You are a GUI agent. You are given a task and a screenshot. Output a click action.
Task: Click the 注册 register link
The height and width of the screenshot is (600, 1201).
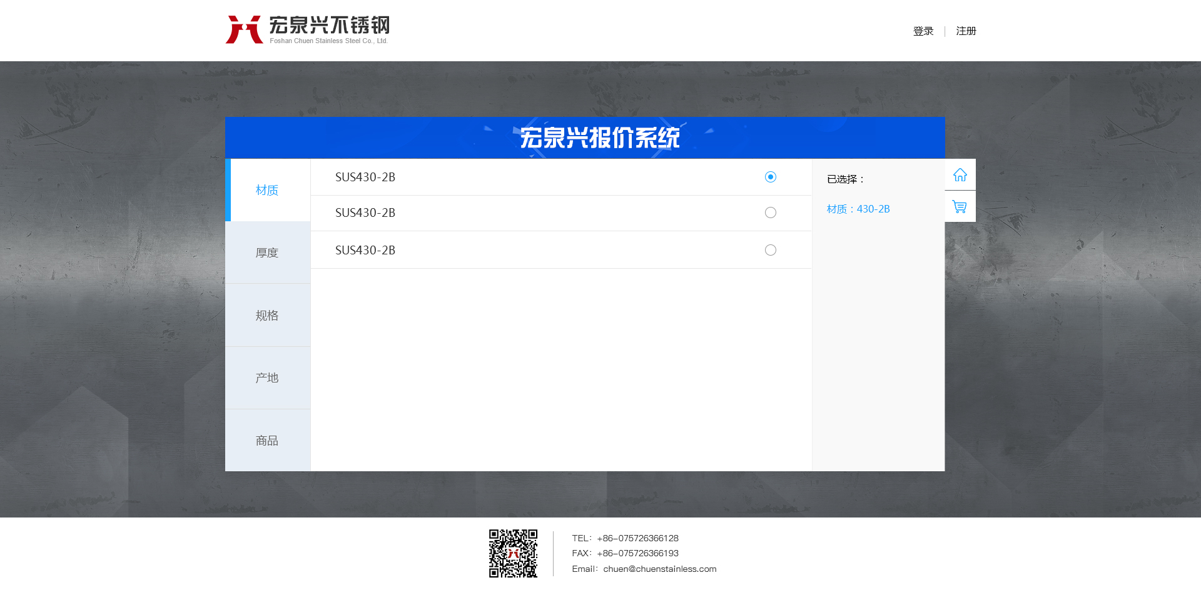(966, 31)
